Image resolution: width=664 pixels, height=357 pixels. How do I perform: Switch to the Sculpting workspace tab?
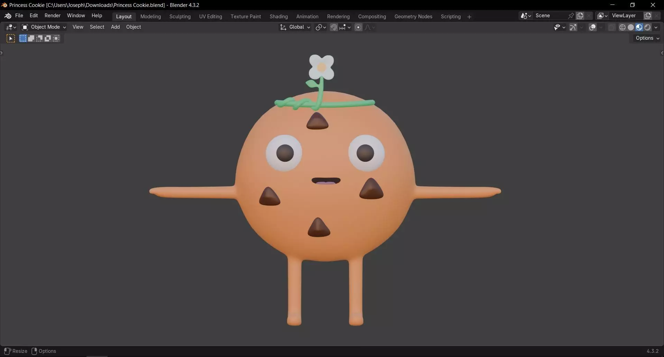pos(180,17)
